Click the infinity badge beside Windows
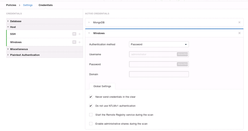The width and height of the screenshot is (248, 131). pyautogui.click(x=74, y=42)
